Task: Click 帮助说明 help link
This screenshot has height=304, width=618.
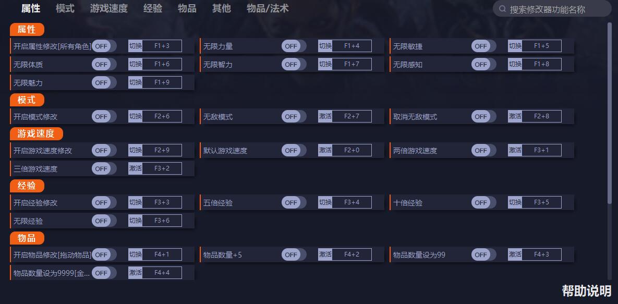Action: pyautogui.click(x=586, y=290)
